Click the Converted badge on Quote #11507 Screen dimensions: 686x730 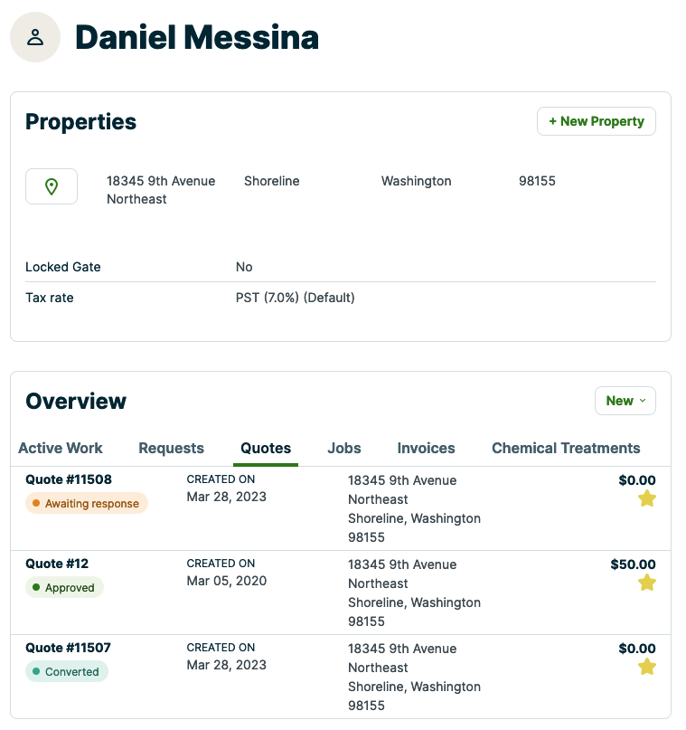[x=66, y=671]
